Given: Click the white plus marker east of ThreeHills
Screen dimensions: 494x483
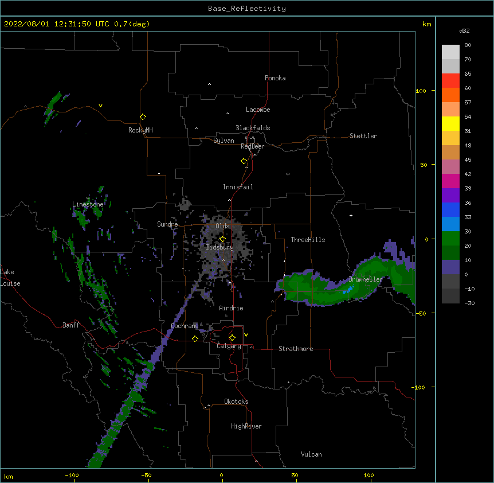Looking at the screenshot, I should [351, 215].
